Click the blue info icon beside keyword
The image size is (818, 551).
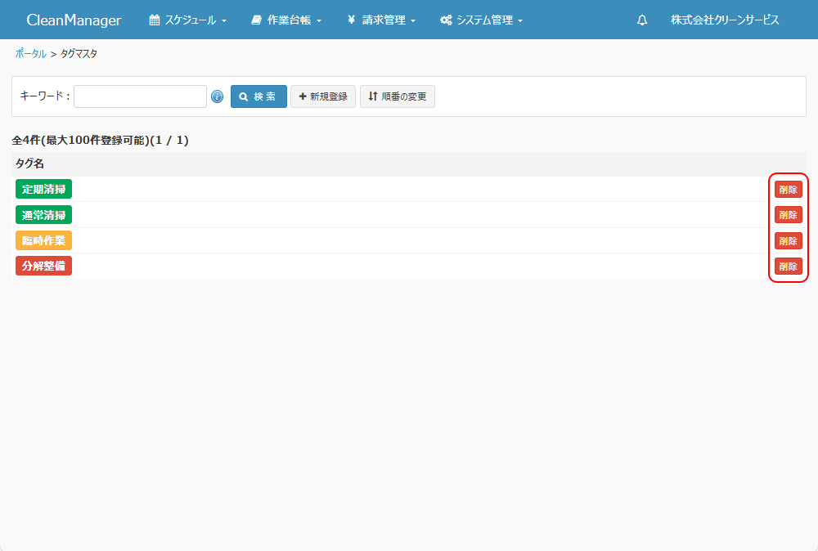217,96
